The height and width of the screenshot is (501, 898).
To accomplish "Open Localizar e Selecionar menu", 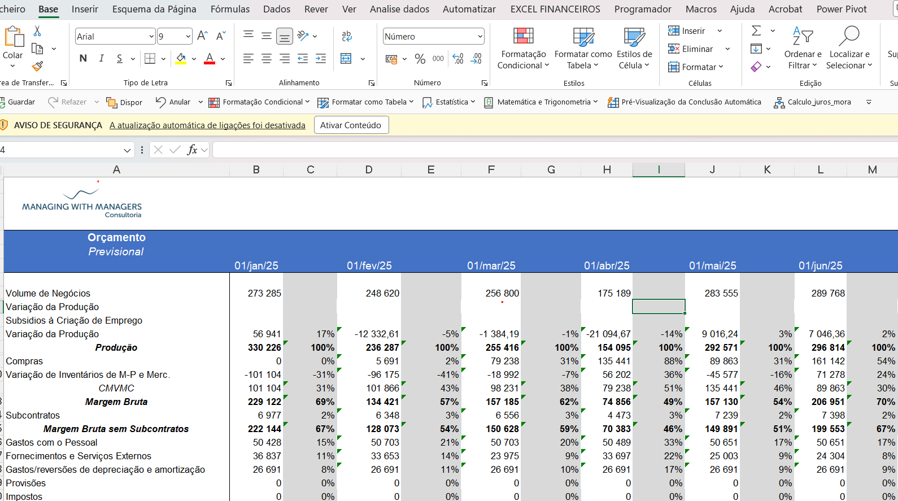I will [x=849, y=49].
